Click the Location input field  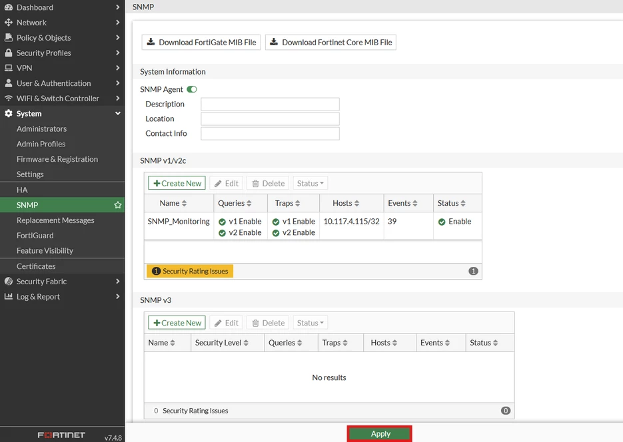tap(270, 118)
